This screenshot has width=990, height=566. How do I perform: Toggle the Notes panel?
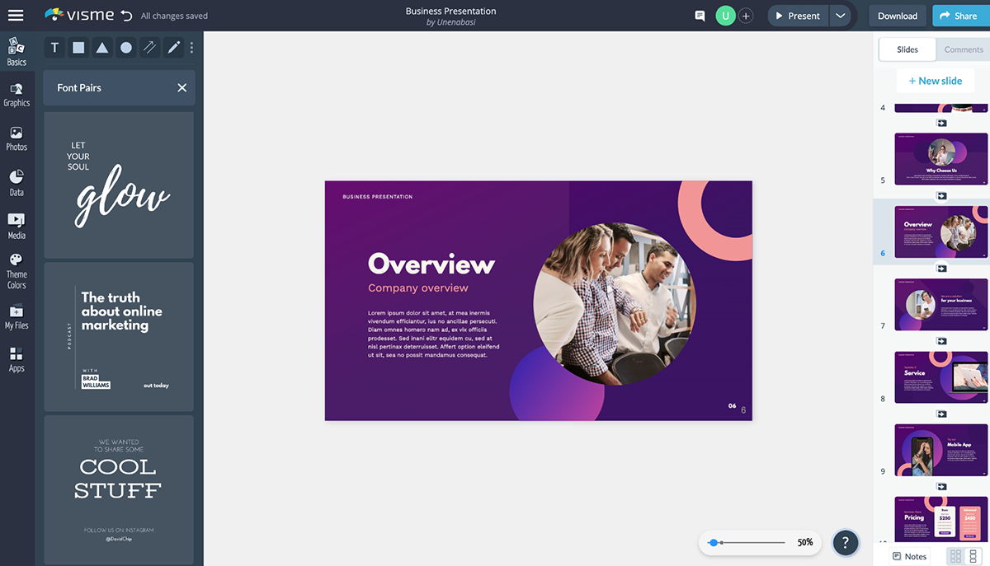(909, 556)
